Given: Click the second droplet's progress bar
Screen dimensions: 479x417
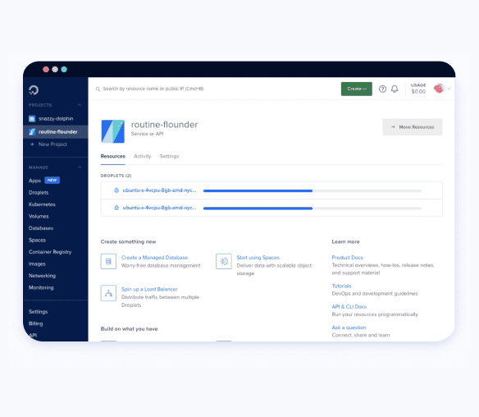Looking at the screenshot, I should coord(312,208).
